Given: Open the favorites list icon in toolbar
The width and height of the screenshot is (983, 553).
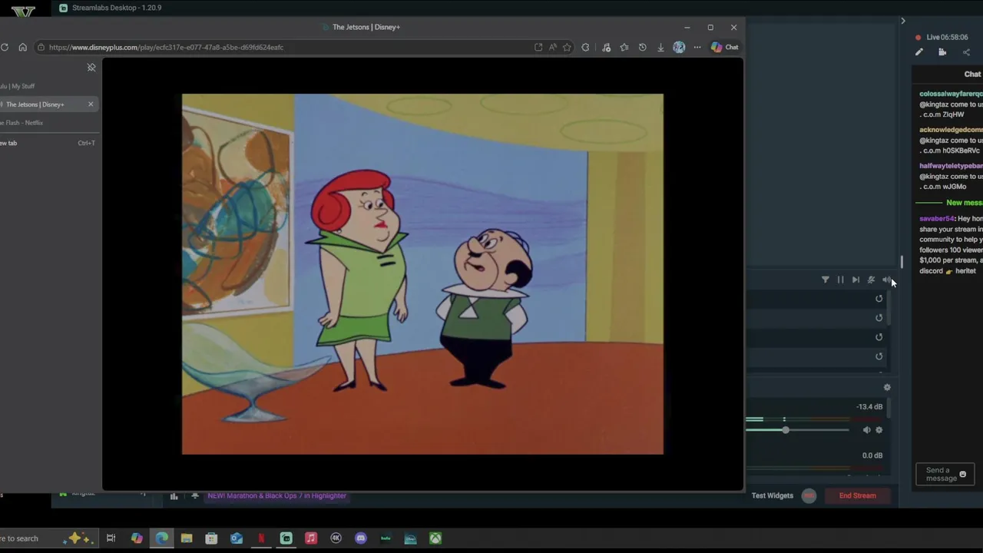Looking at the screenshot, I should (624, 47).
